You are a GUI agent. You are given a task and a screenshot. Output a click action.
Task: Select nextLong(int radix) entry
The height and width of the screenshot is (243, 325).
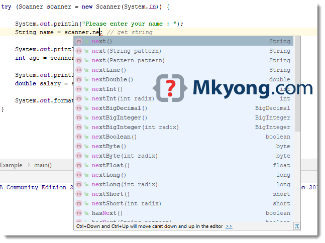(184, 184)
